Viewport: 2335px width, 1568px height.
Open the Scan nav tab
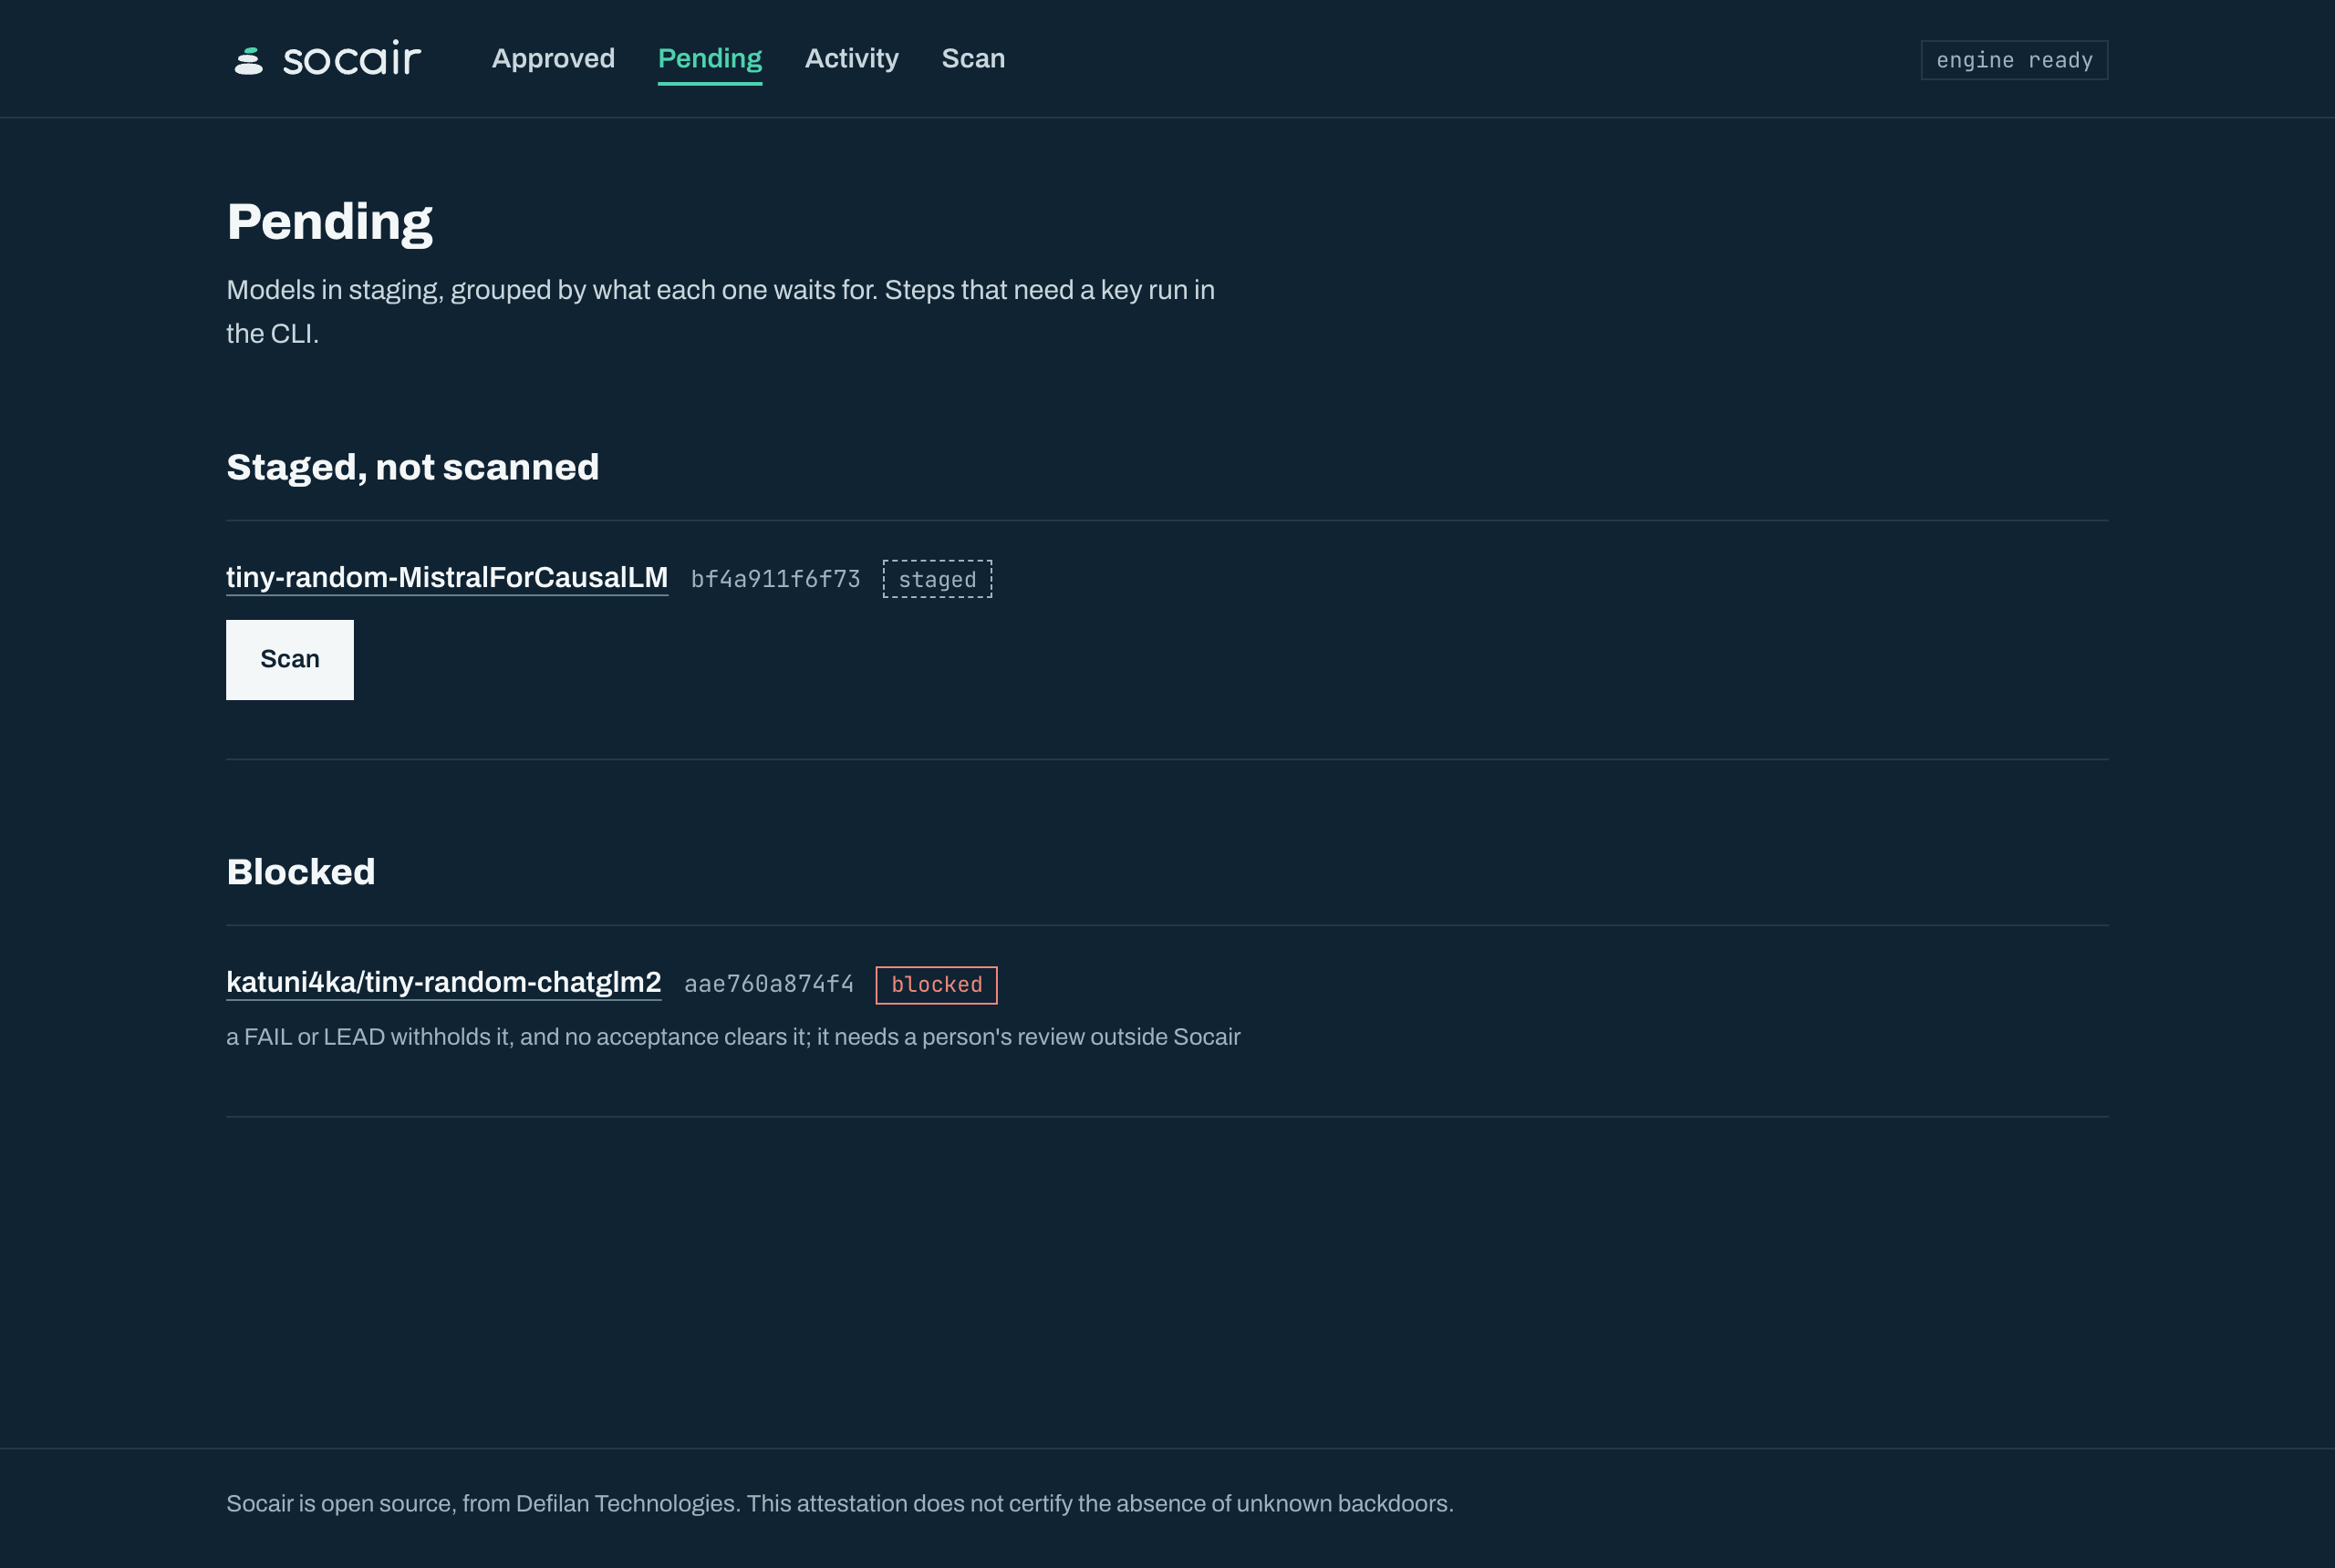972,59
